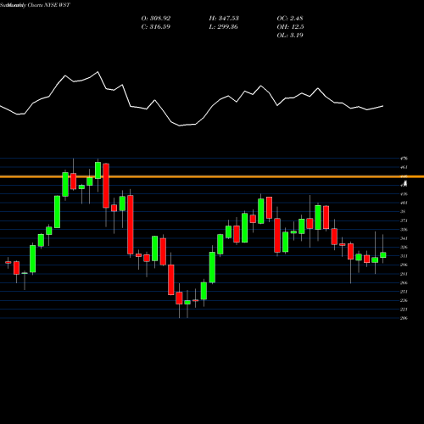The height and width of the screenshot is (424, 424).
Task: Click the 221 price axis label
Action: [x=404, y=310]
